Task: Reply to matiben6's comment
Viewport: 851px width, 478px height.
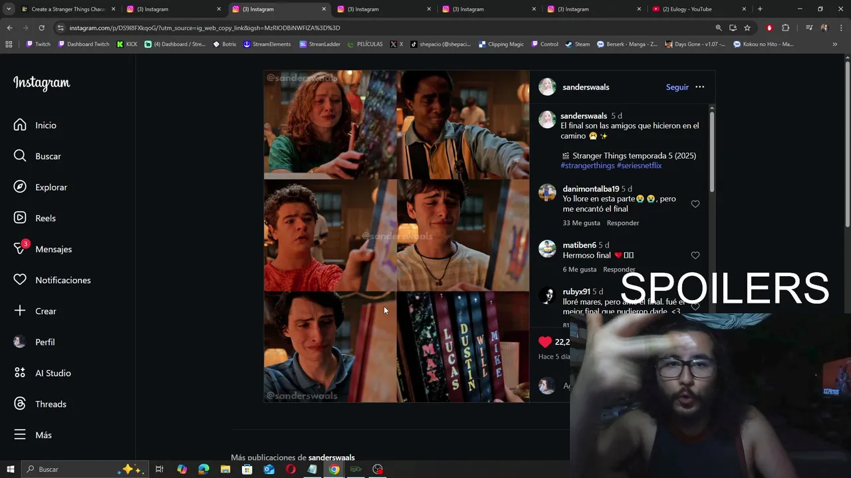Action: click(619, 270)
